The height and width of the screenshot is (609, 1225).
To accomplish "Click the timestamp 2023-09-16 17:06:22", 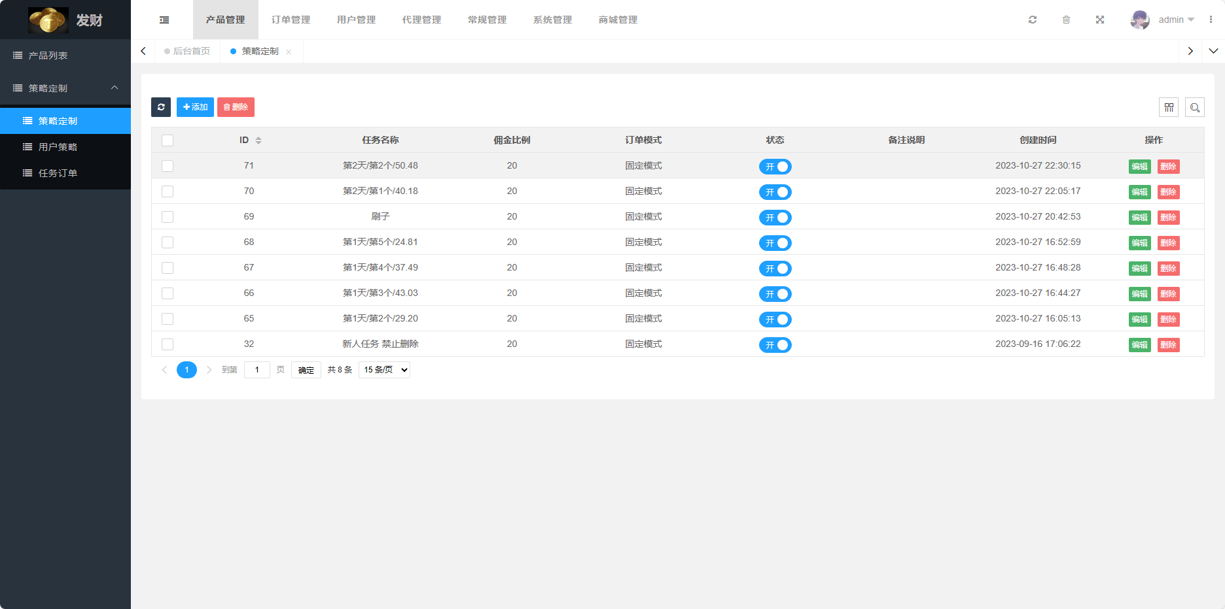I will tap(1038, 344).
